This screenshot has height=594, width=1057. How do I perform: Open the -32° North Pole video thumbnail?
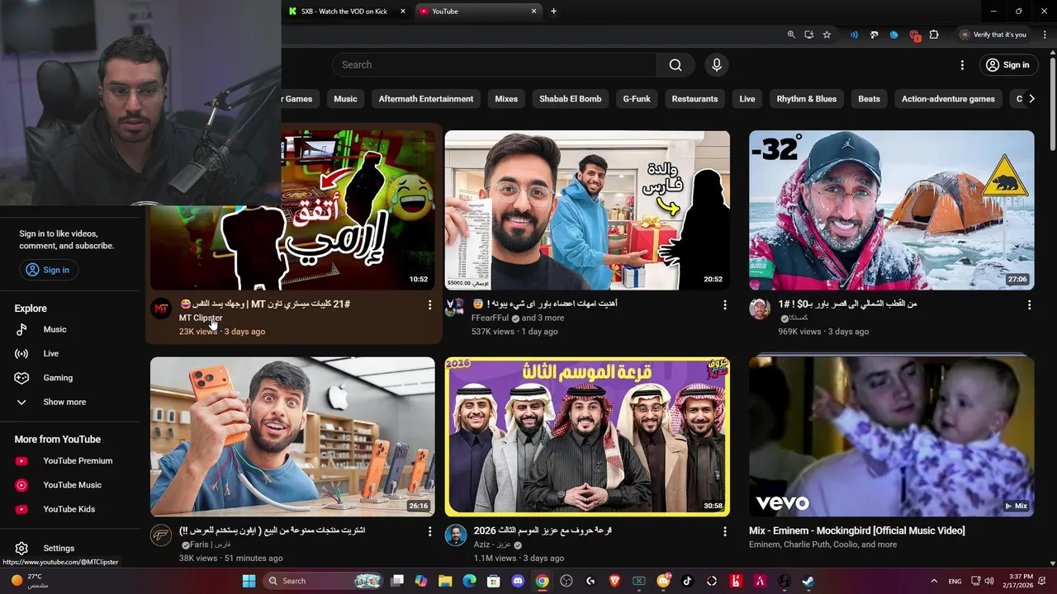(892, 210)
